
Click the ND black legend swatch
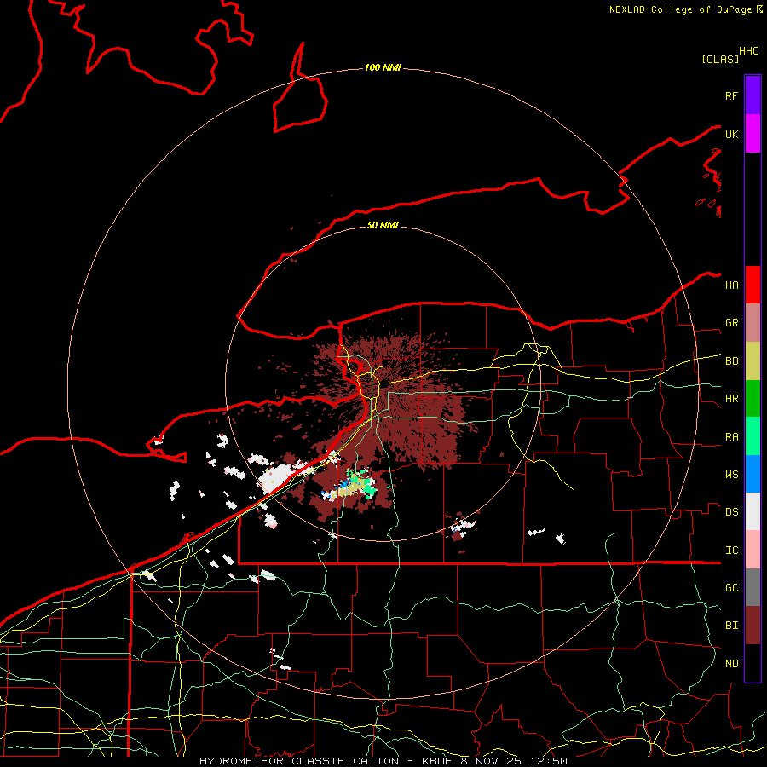(753, 663)
